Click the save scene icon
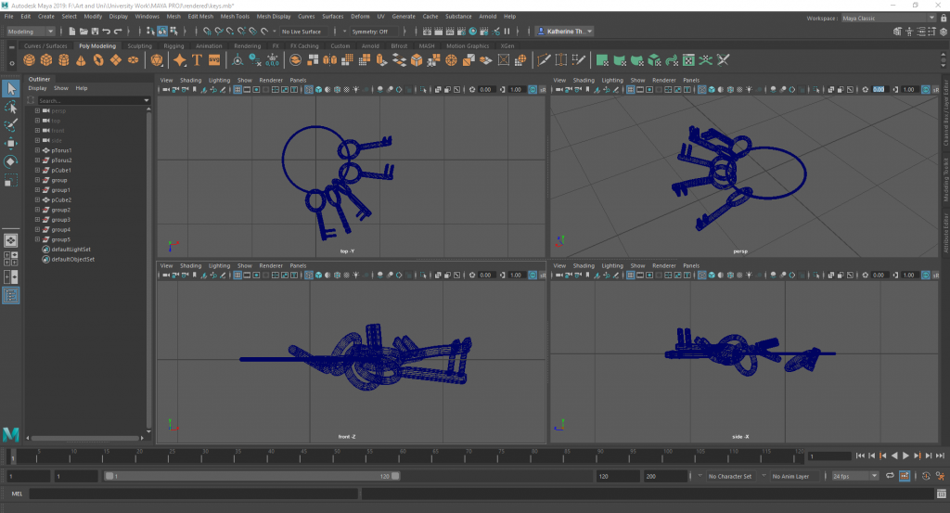Viewport: 950px width, 513px height. [94, 32]
